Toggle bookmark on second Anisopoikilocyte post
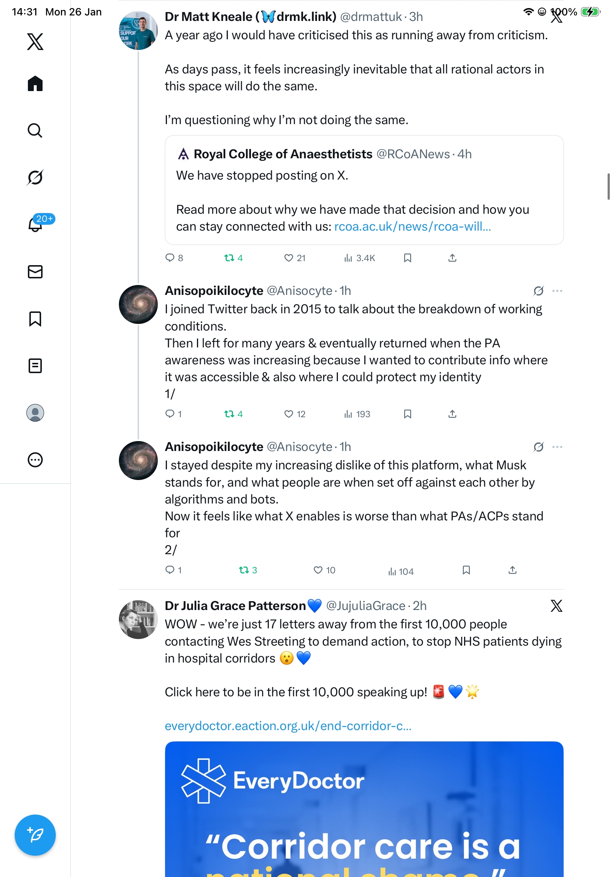This screenshot has width=612, height=877. [466, 570]
